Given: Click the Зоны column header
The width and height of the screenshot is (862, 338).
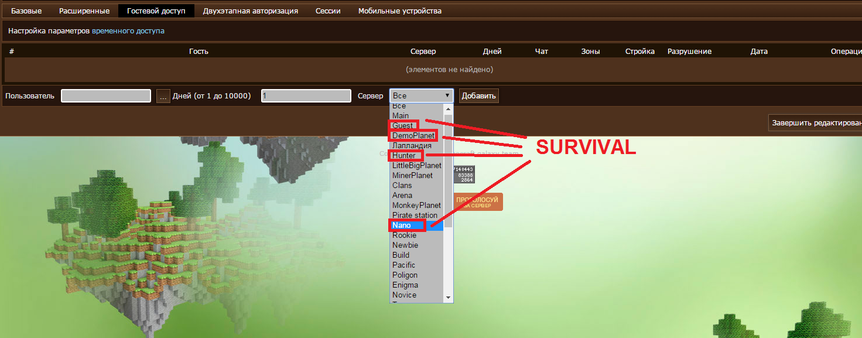Looking at the screenshot, I should pos(590,51).
